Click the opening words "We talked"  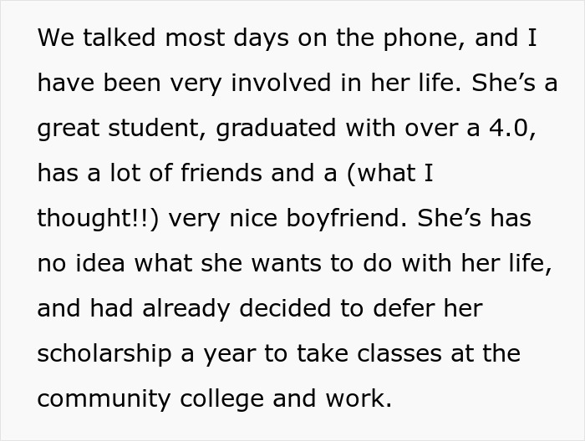pos(96,38)
